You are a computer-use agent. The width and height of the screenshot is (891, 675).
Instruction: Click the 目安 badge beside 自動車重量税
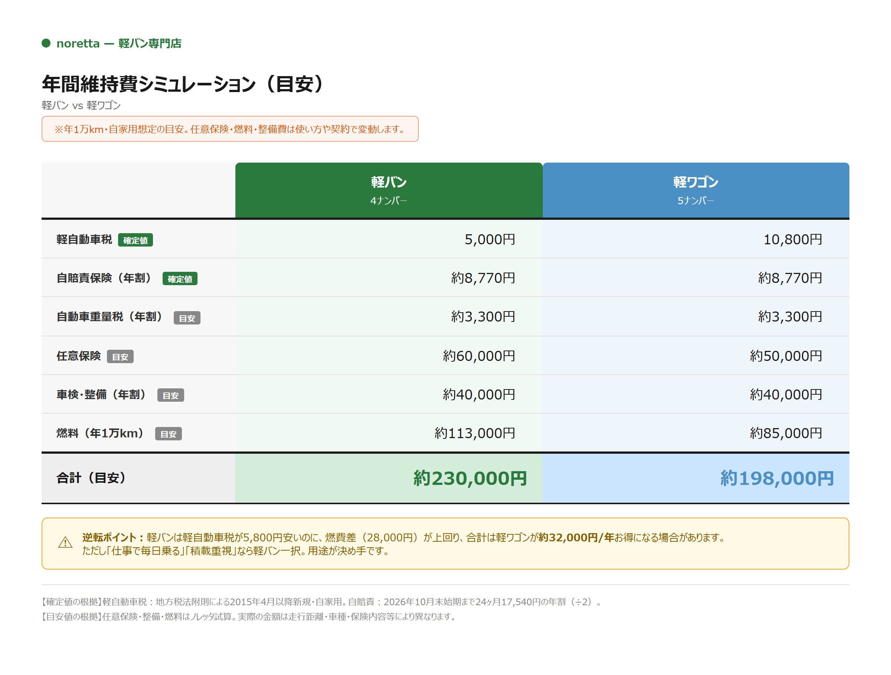[187, 318]
